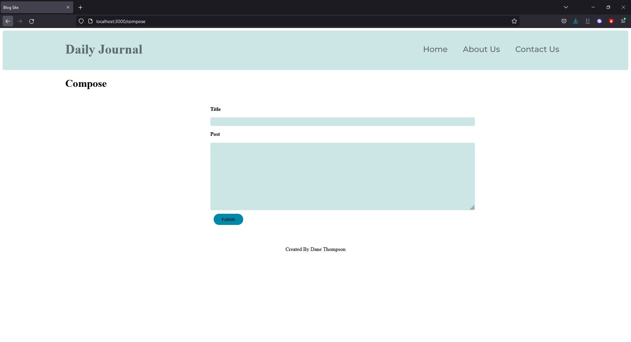
Task: Open the red lock extension icon
Action: click(x=611, y=21)
